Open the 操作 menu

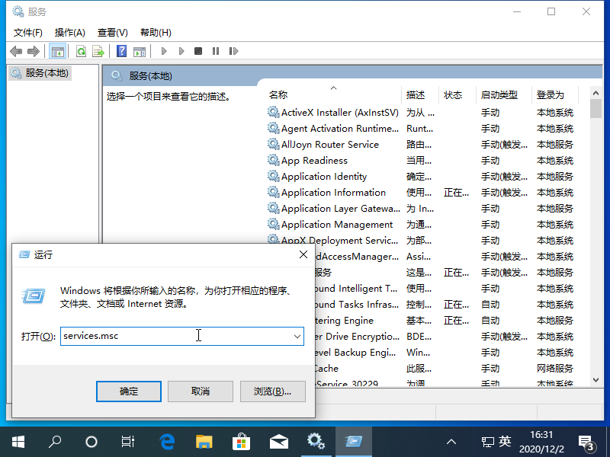coord(70,33)
